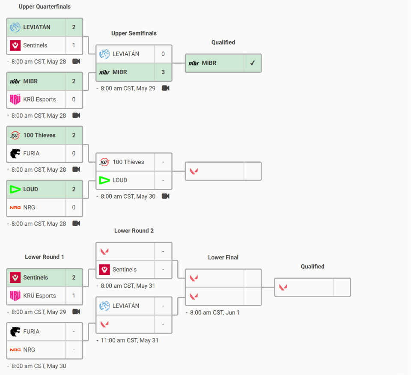The width and height of the screenshot is (411, 375).
Task: Click FURIA panther logo in Lower Round 1
Action: [15, 331]
